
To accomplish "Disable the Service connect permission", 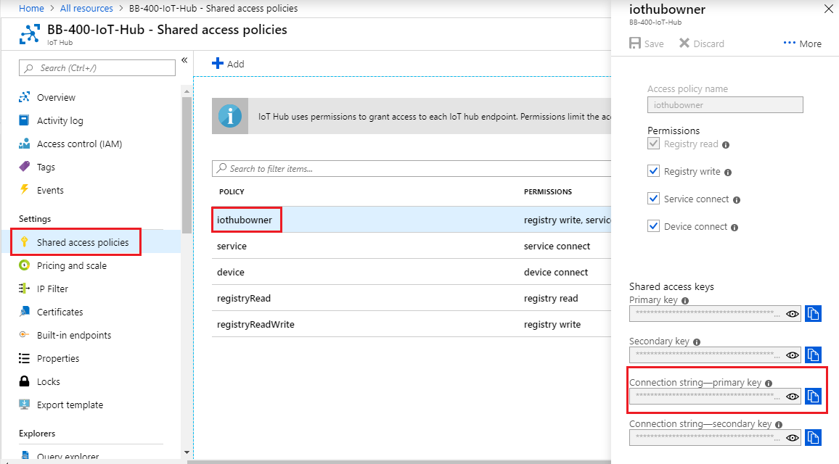I will 653,199.
